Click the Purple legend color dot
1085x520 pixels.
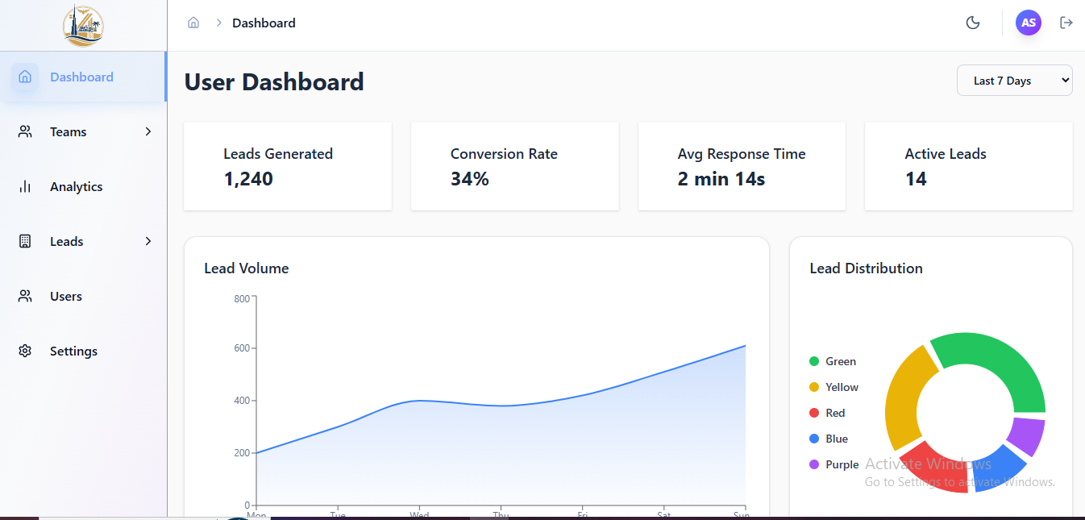(x=814, y=465)
